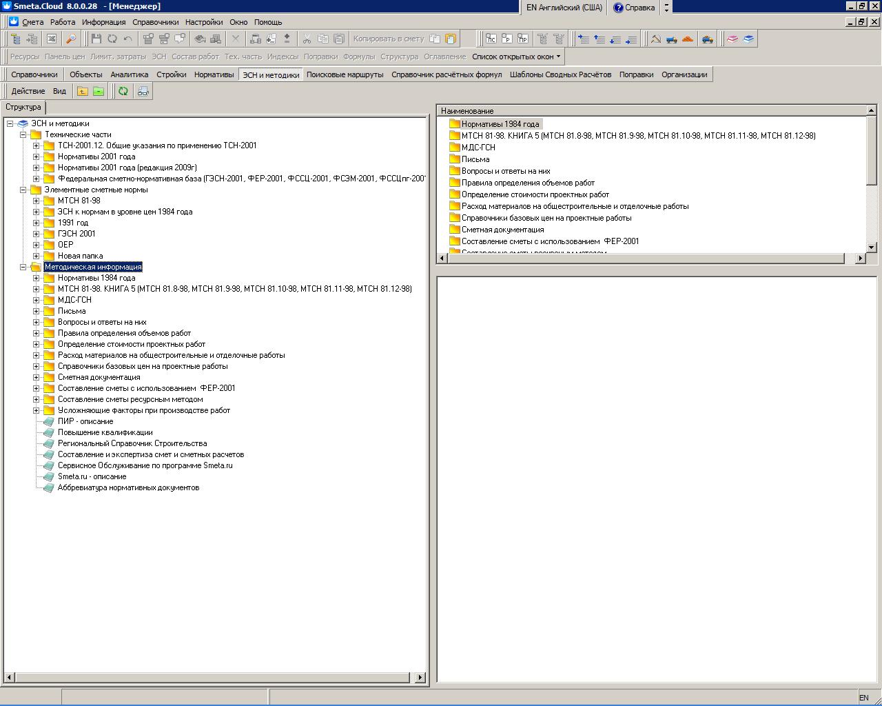This screenshot has height=706, width=882.
Task: Select Smeta.ru - описание tree item
Action: 92,476
